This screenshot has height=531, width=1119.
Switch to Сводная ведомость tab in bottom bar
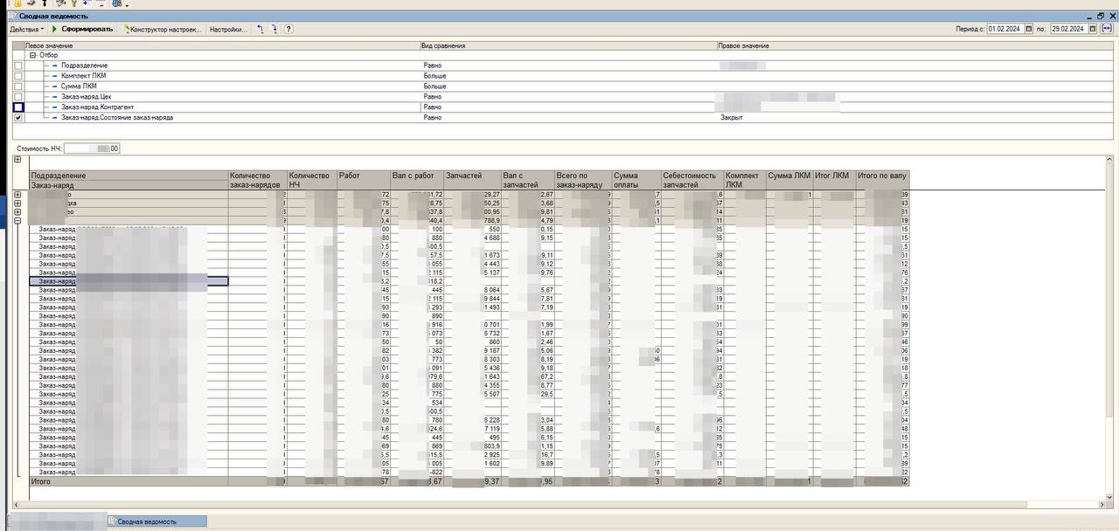pos(156,521)
